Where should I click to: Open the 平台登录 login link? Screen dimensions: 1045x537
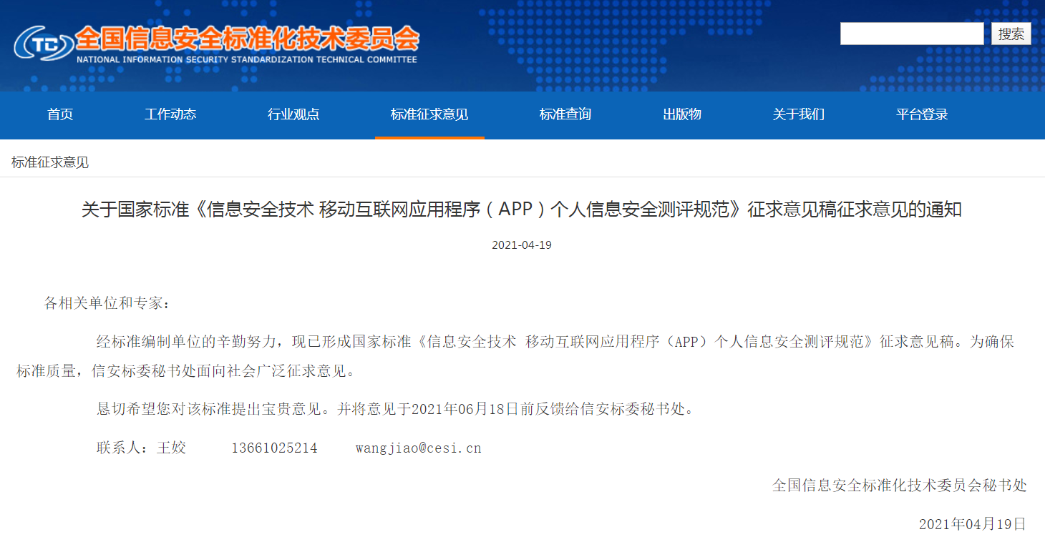(922, 114)
